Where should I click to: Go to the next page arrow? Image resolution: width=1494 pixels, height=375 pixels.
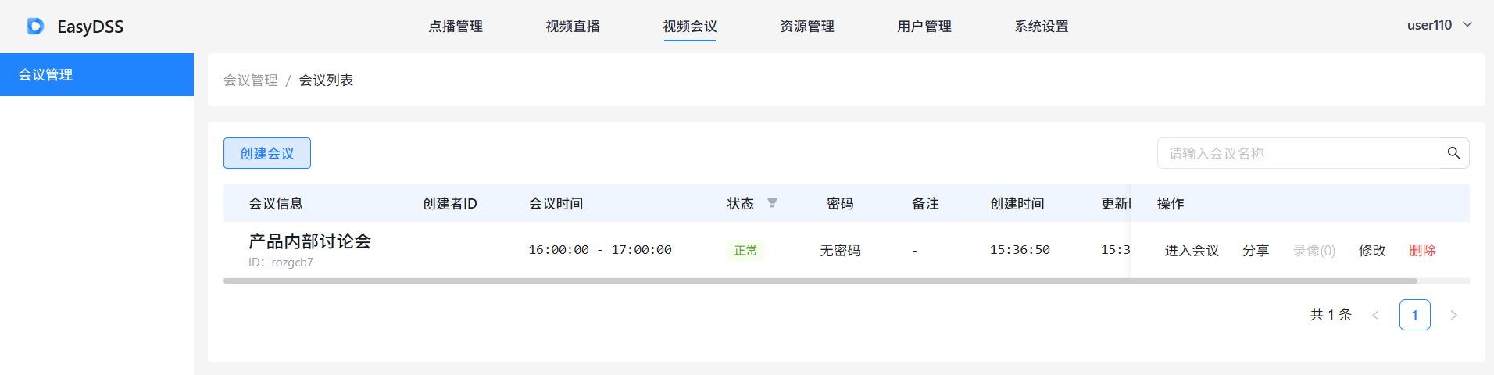click(1453, 315)
